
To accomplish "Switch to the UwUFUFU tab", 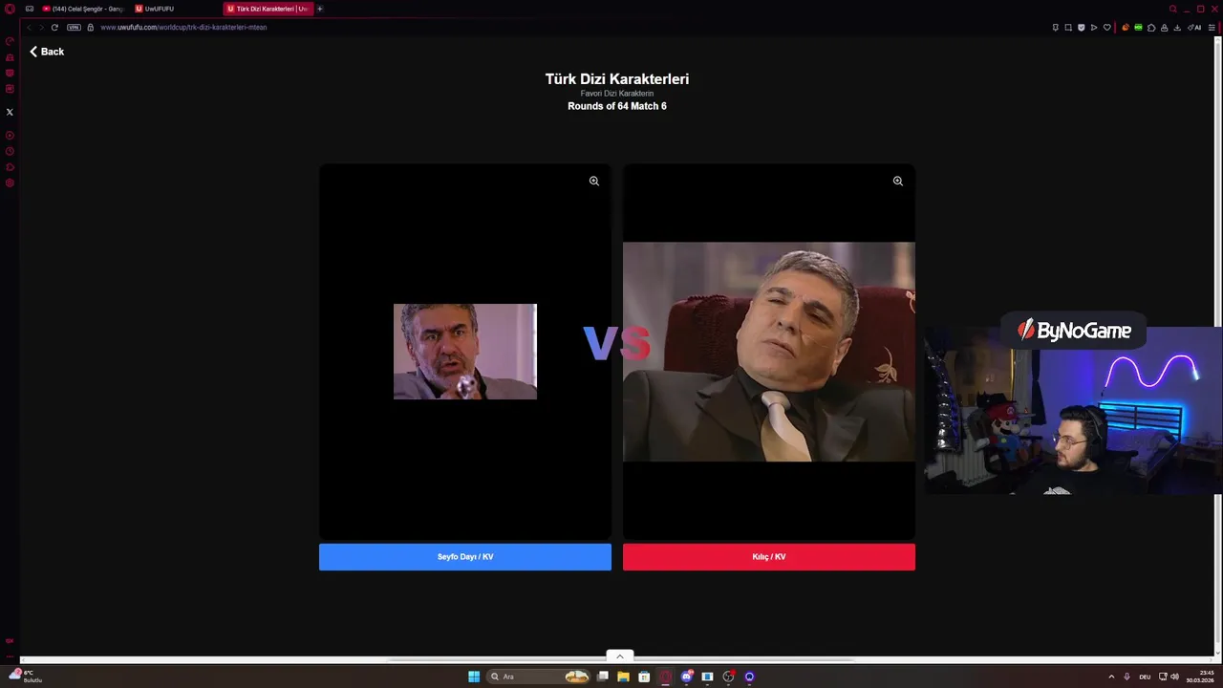I will click(x=175, y=9).
